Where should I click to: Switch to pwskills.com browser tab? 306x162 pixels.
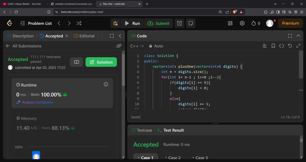pyautogui.click(x=72, y=4)
